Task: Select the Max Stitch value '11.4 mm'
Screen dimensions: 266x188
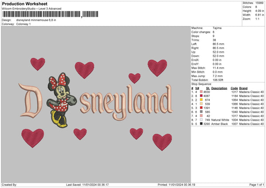Action: (x=218, y=68)
